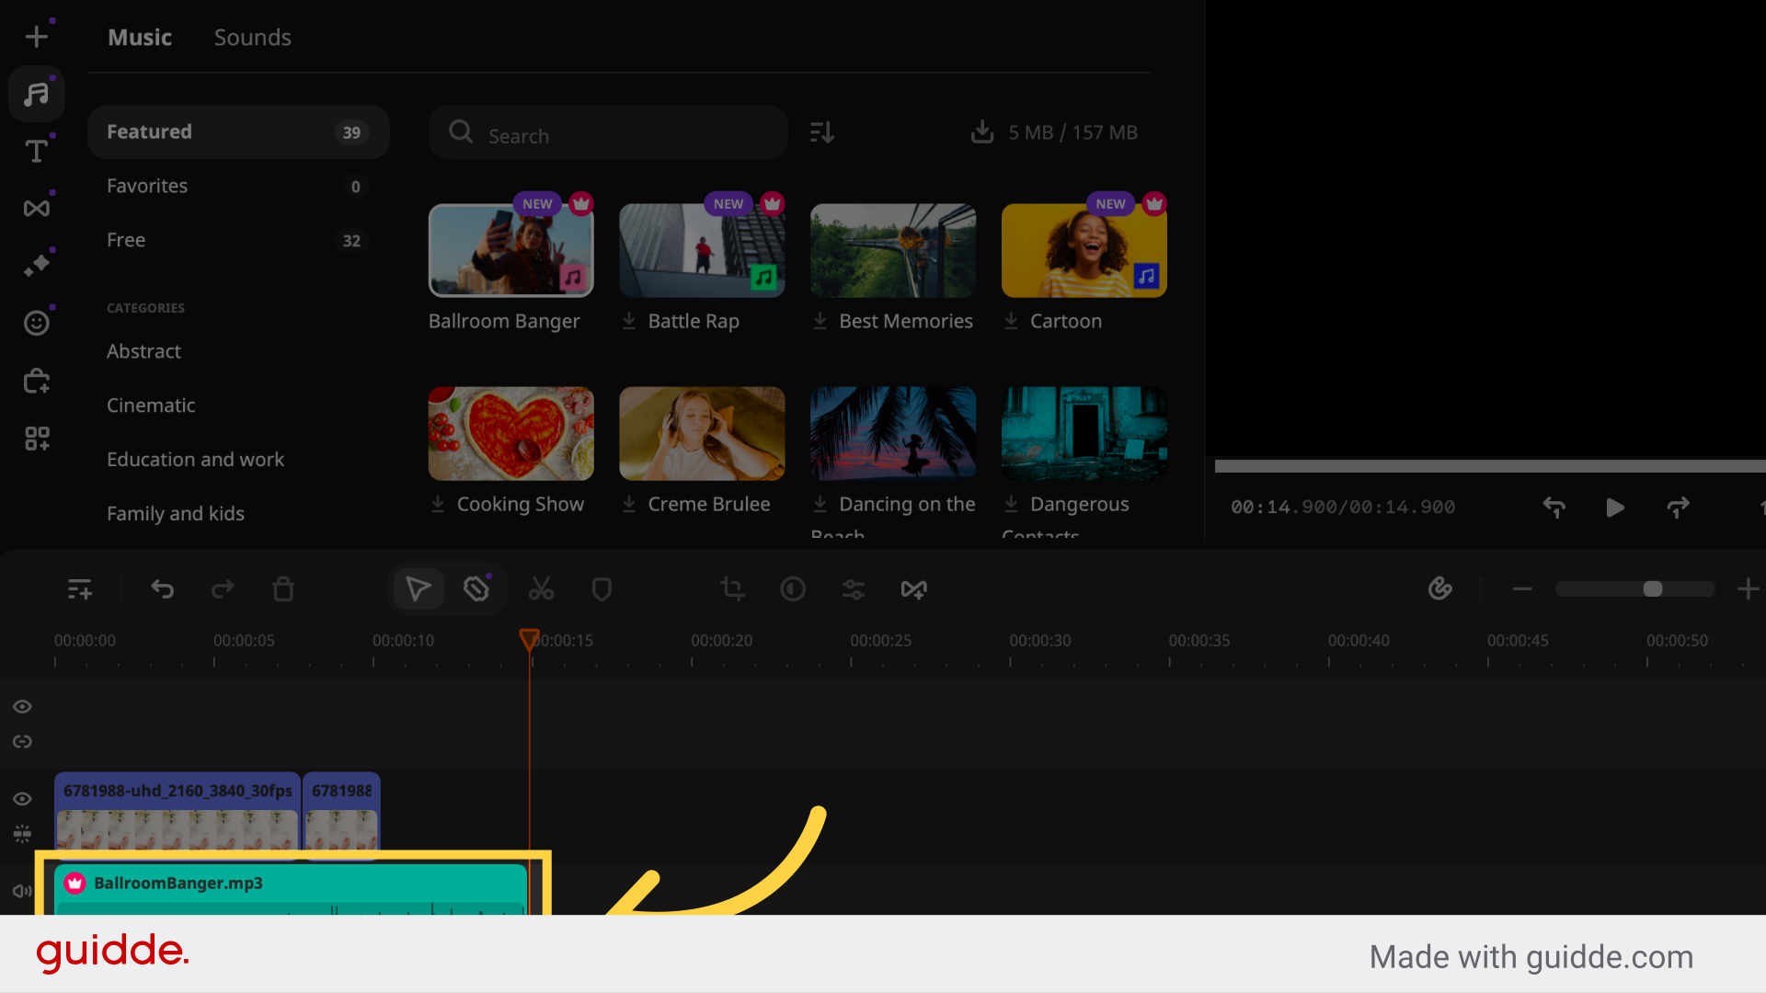Open the Stickers panel
The width and height of the screenshot is (1766, 993).
coord(36,323)
